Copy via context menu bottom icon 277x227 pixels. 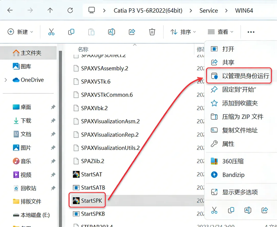tap(231, 210)
